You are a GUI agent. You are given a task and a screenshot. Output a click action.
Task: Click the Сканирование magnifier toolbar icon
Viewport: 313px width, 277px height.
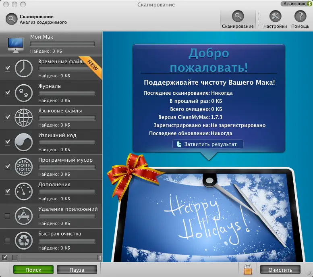coord(238,16)
